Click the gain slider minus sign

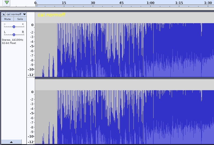pyautogui.click(x=5, y=24)
